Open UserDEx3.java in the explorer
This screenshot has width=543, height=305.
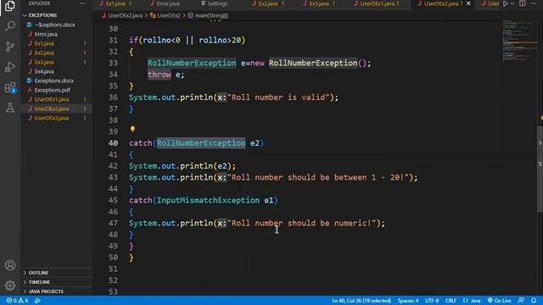pyautogui.click(x=52, y=118)
